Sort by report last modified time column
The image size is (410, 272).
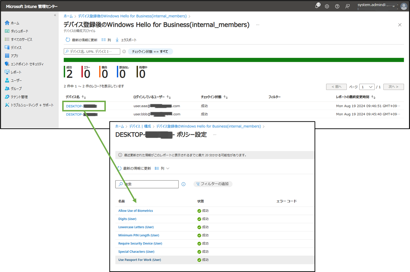[x=356, y=97]
